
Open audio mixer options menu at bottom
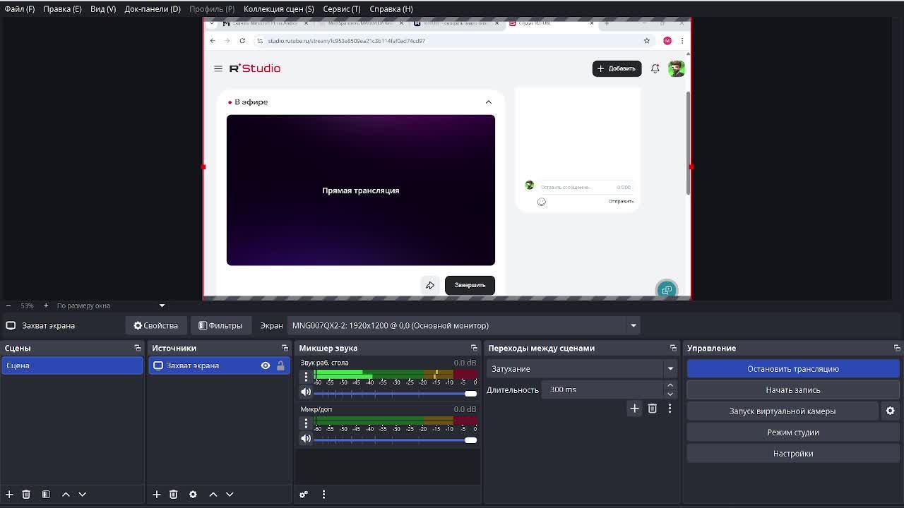tap(323, 495)
